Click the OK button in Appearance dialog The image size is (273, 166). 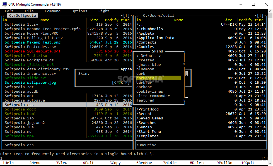[x=121, y=83]
